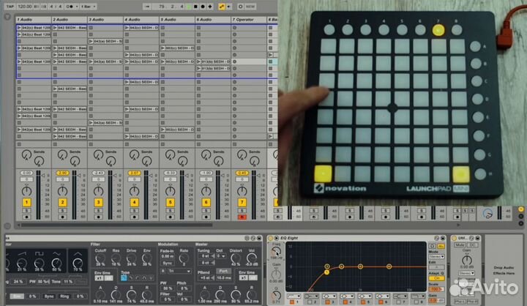Image resolution: width=527 pixels, height=306 pixels.
Task: Solo the 6 Audio track
Action: pyautogui.click(x=206, y=211)
